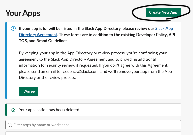Click the magnifying glass search icon
193x135 pixels.
pos(10,125)
